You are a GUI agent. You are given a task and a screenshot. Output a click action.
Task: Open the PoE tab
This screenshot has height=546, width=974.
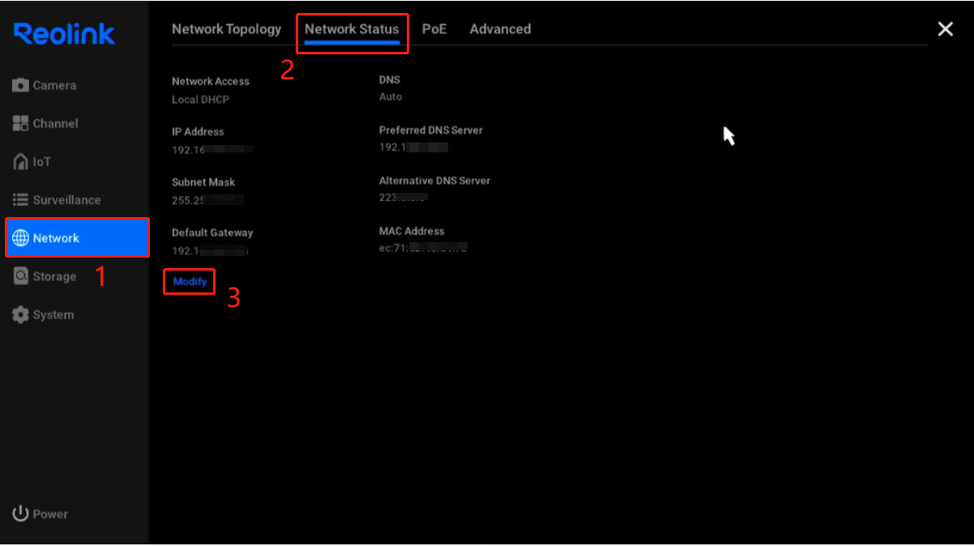click(x=434, y=29)
